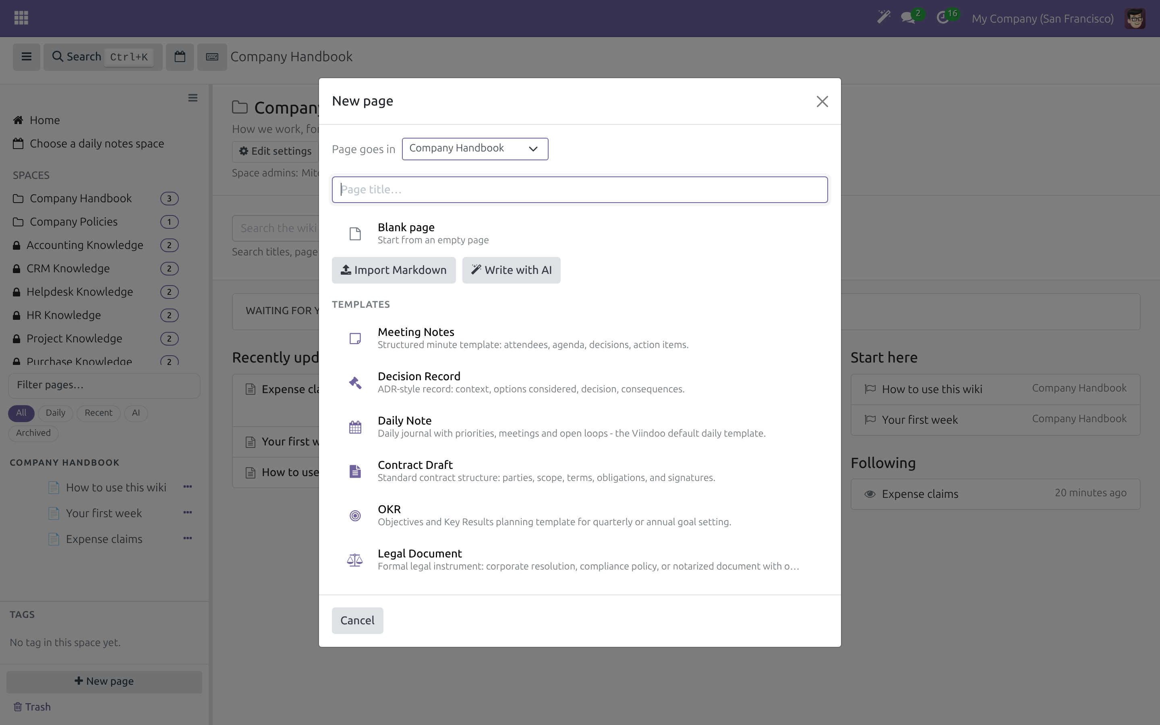Open the Search Ctrl+K box
This screenshot has width=1160, height=725.
click(103, 56)
